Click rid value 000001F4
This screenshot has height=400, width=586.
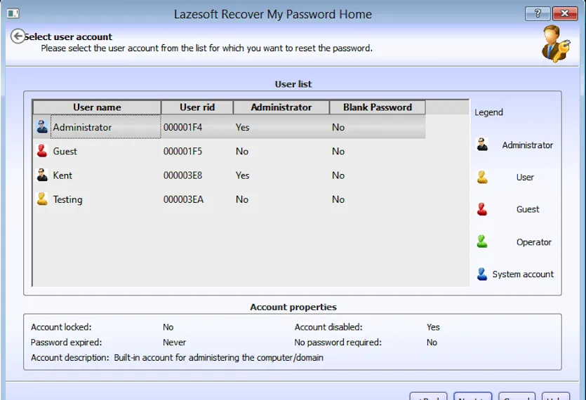(x=182, y=128)
